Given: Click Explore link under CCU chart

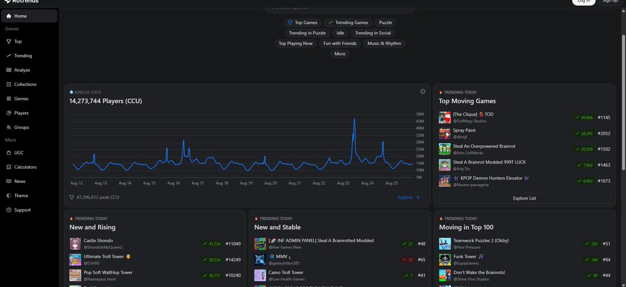Looking at the screenshot, I should click(408, 197).
